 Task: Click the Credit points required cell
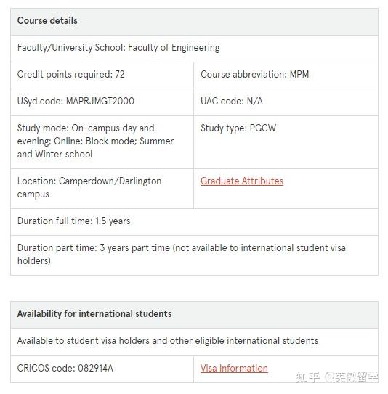(x=102, y=75)
